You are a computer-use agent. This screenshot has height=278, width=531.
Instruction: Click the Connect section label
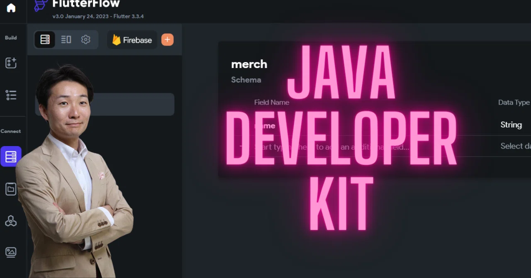click(x=11, y=131)
